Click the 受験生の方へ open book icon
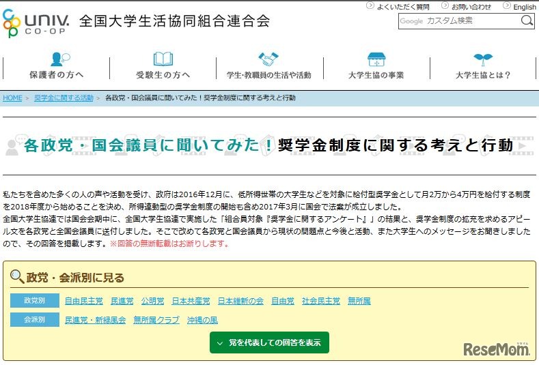Screen dimensions: 539x365 coord(163,59)
